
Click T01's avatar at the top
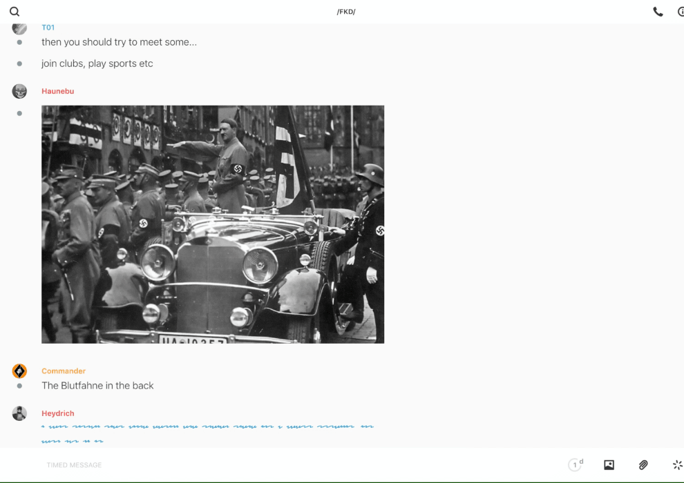19,28
